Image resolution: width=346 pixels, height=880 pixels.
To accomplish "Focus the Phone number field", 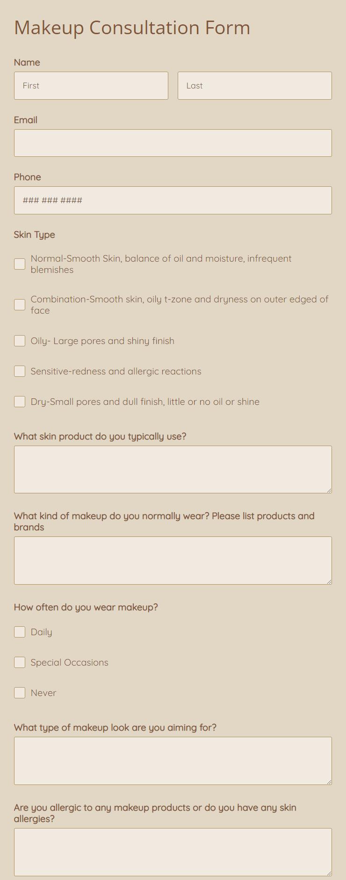I will (173, 200).
